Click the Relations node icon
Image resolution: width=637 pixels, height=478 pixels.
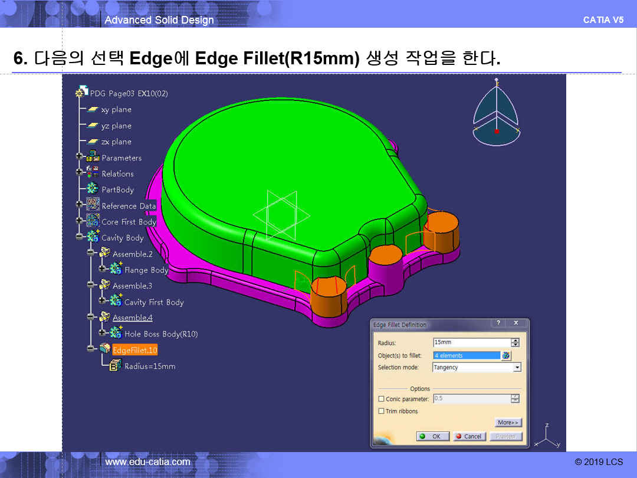(93, 173)
